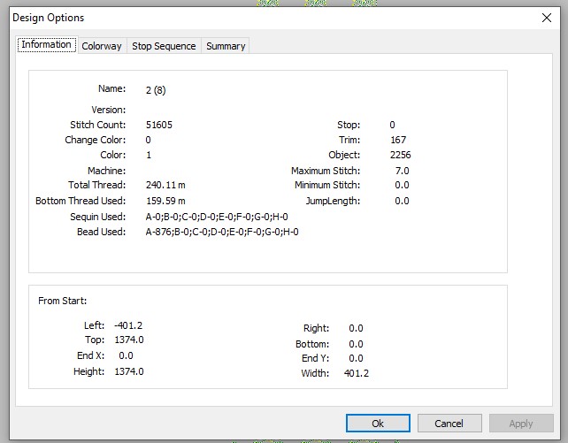
Task: Click the Cancel button
Action: coord(449,423)
